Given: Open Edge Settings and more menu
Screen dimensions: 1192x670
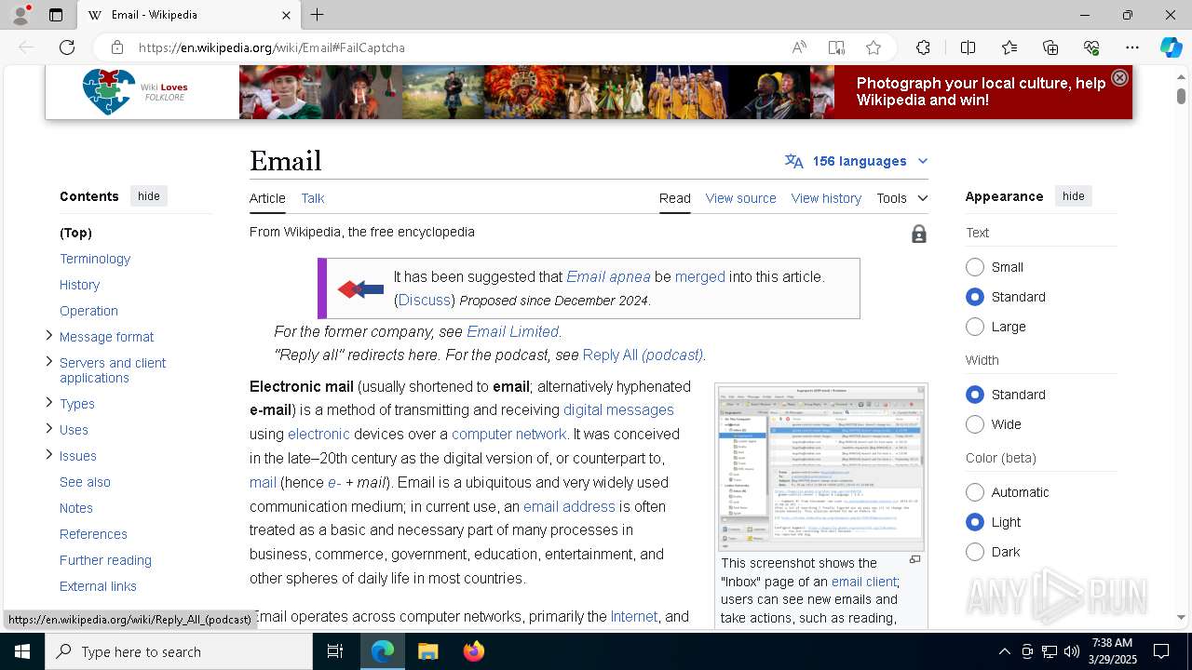Looking at the screenshot, I should click(1132, 47).
